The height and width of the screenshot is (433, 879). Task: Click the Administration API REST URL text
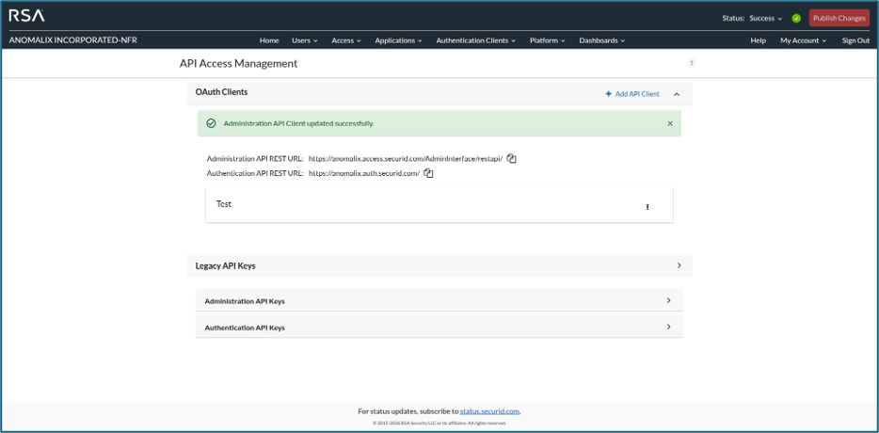pyautogui.click(x=406, y=158)
